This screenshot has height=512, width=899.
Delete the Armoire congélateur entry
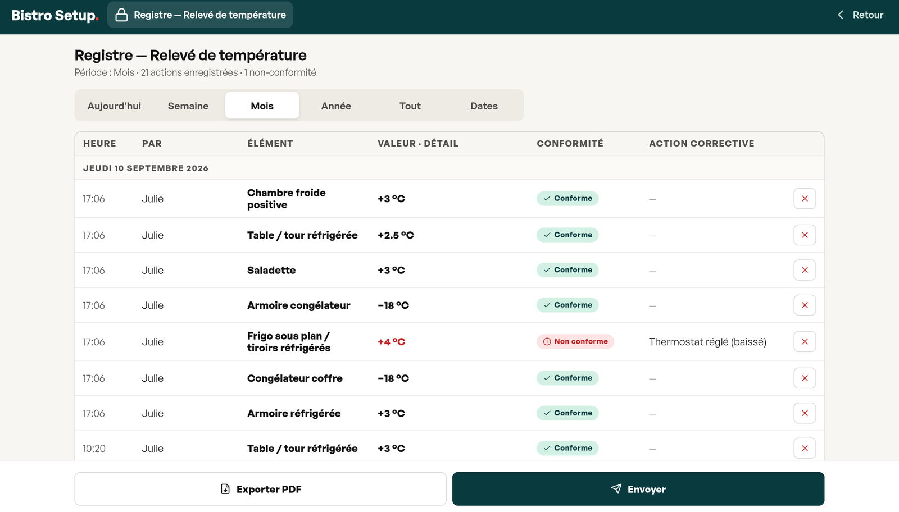coord(805,305)
